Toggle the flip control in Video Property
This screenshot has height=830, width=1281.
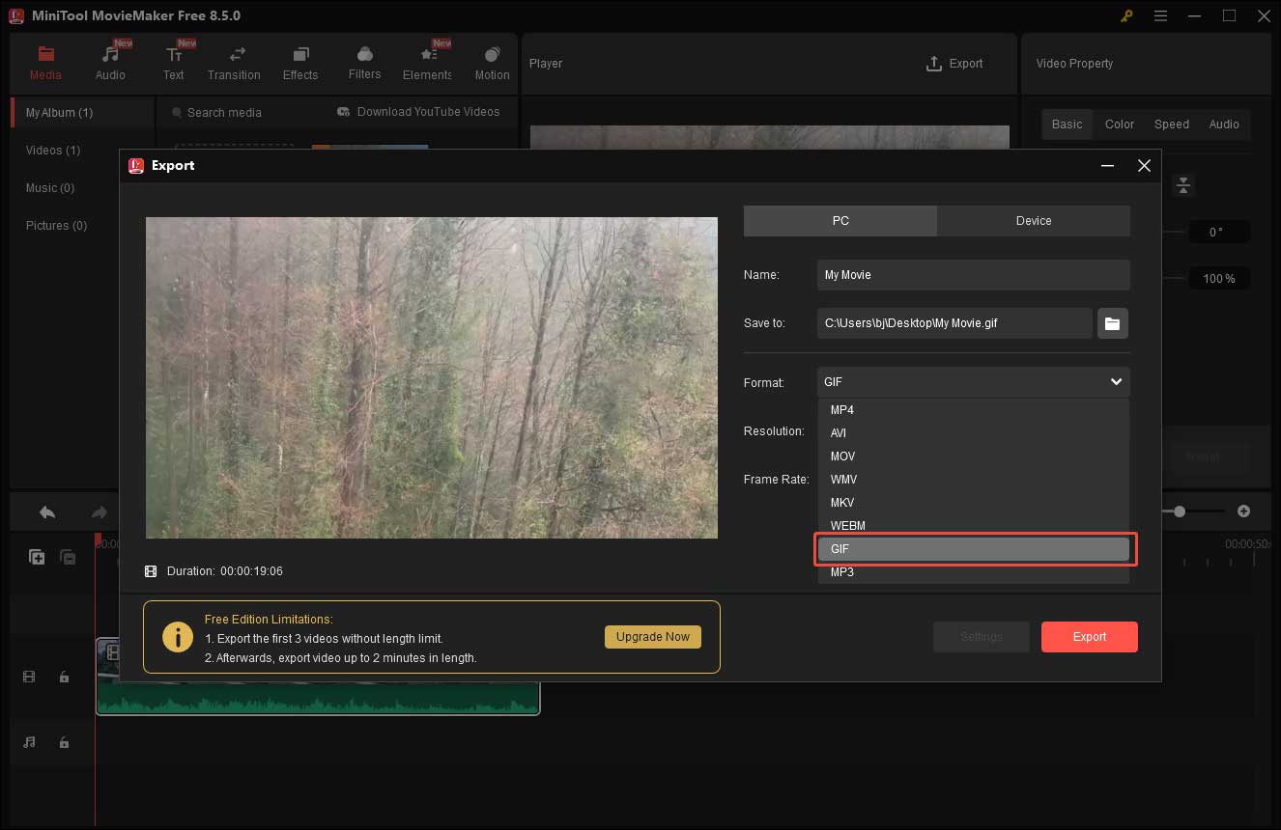pos(1183,185)
